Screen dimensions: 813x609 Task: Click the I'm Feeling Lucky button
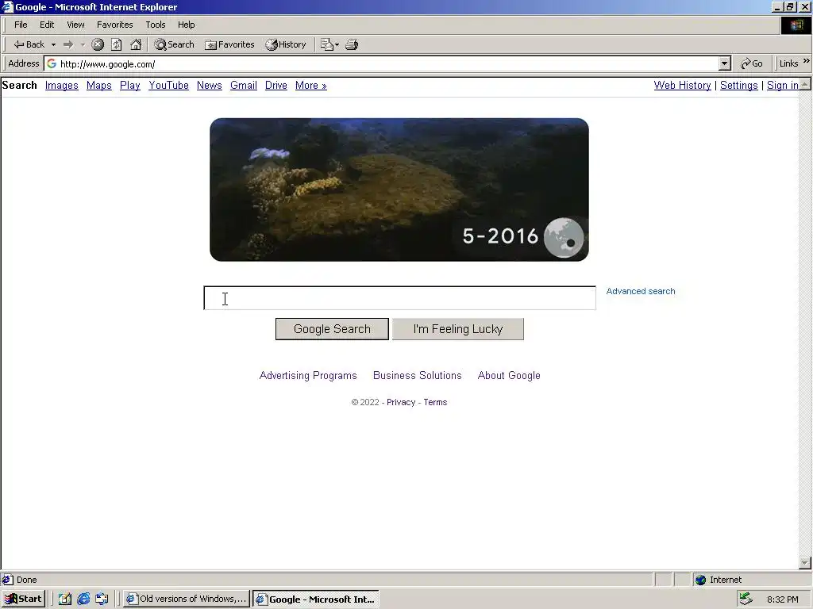(x=458, y=329)
